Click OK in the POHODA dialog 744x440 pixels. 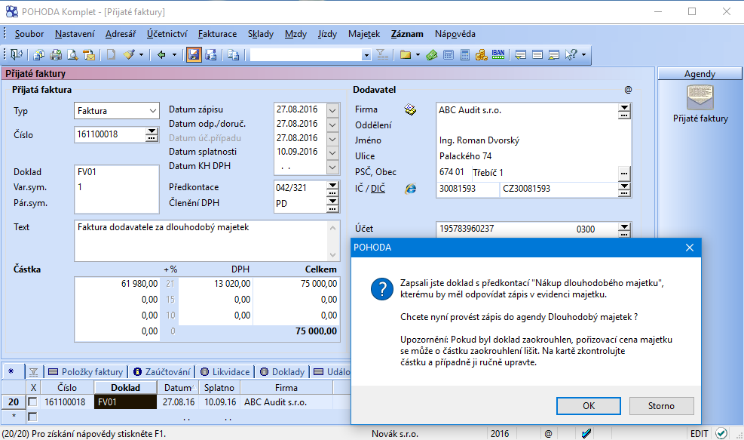coord(589,406)
